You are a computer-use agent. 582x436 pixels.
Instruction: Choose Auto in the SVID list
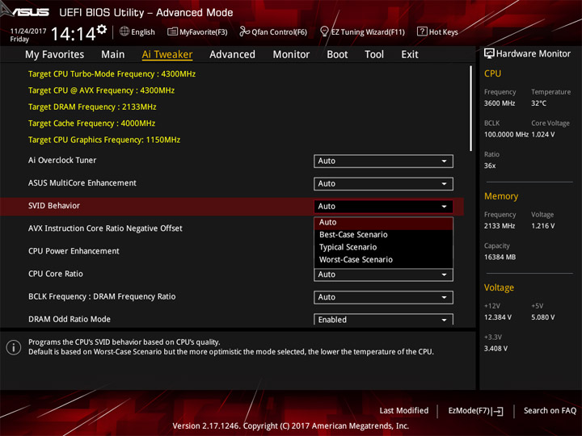tap(383, 223)
